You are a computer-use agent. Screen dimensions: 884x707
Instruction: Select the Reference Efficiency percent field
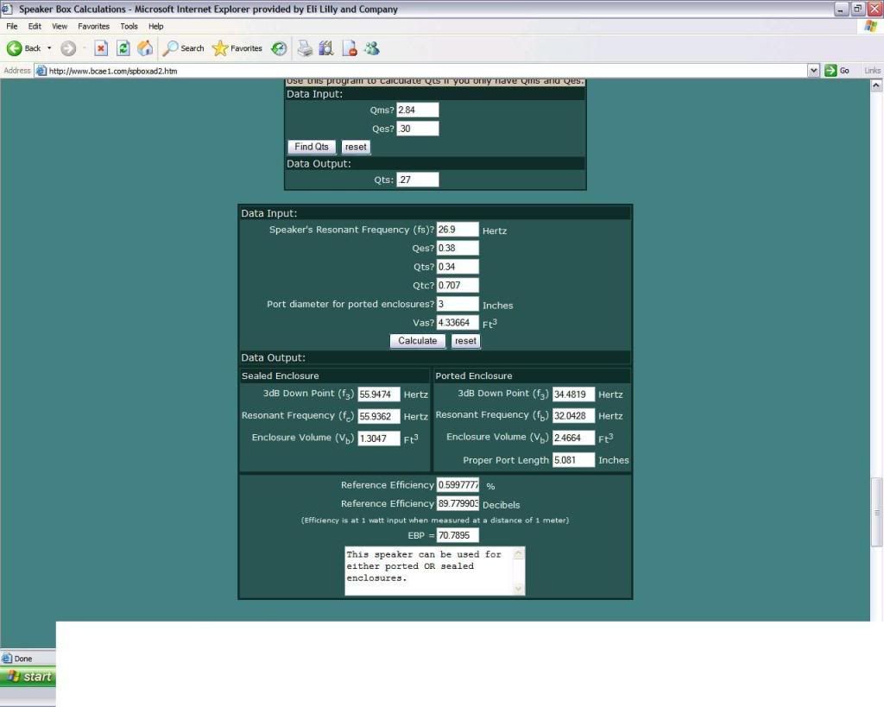[458, 485]
